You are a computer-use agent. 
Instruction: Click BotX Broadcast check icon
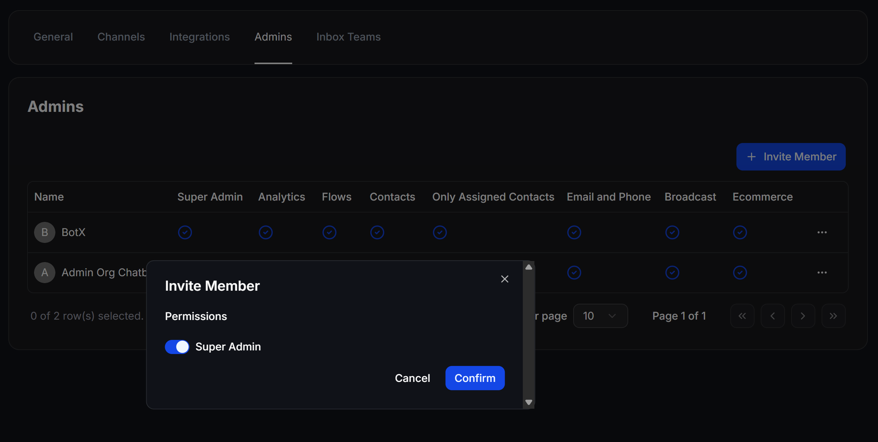pyautogui.click(x=672, y=232)
